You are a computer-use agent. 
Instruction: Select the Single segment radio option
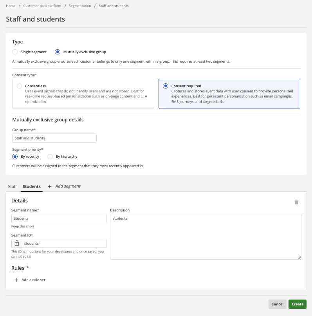click(x=15, y=52)
